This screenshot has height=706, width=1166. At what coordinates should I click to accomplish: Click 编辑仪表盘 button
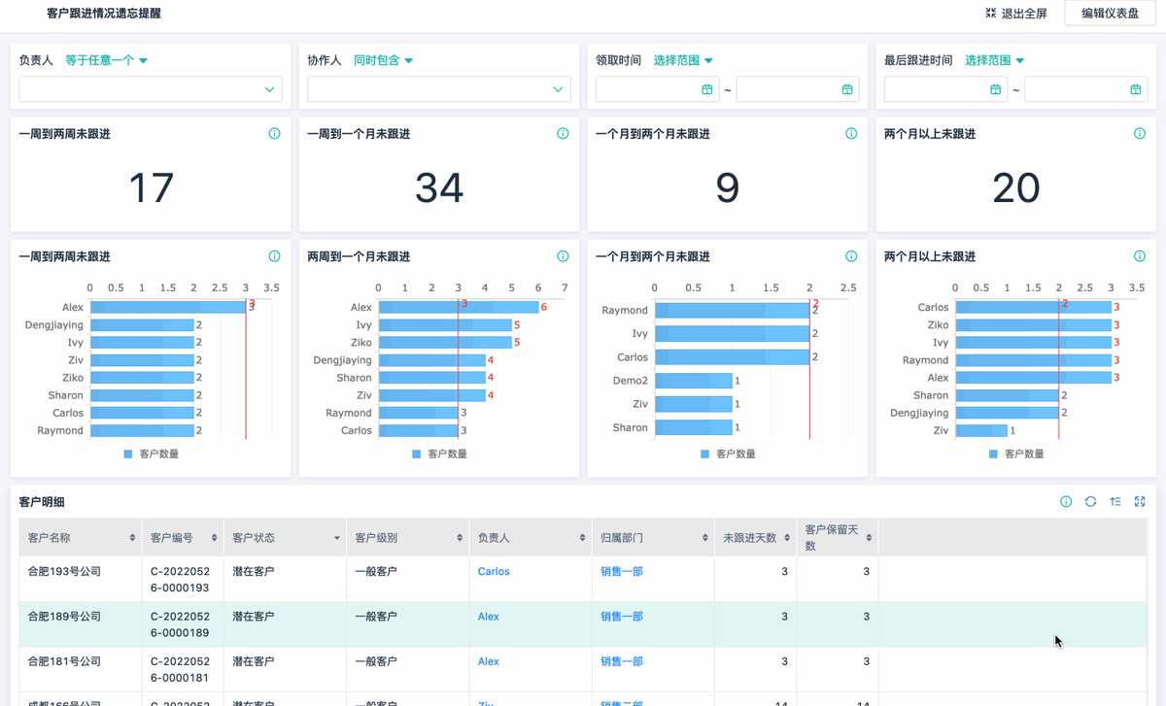[1110, 14]
